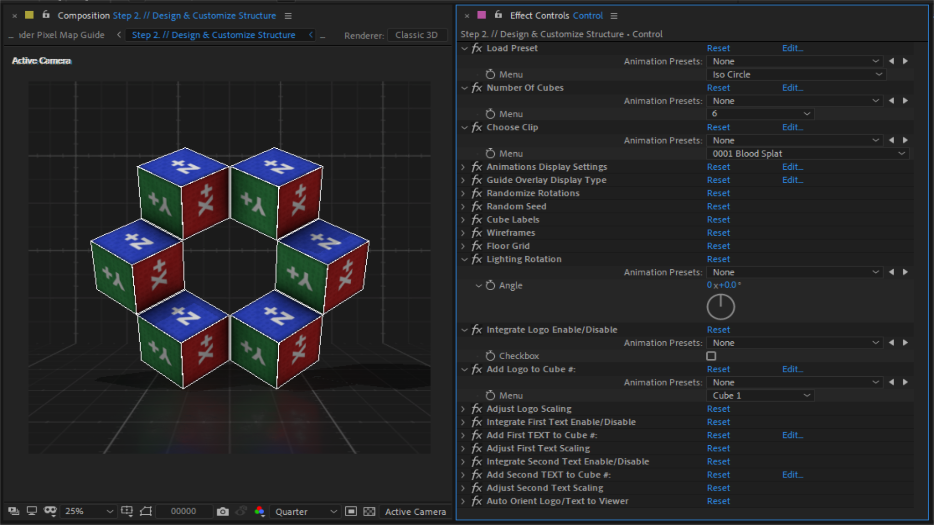Viewport: 934px width, 525px height.
Task: Click Reset next to Random Seed
Action: click(718, 206)
